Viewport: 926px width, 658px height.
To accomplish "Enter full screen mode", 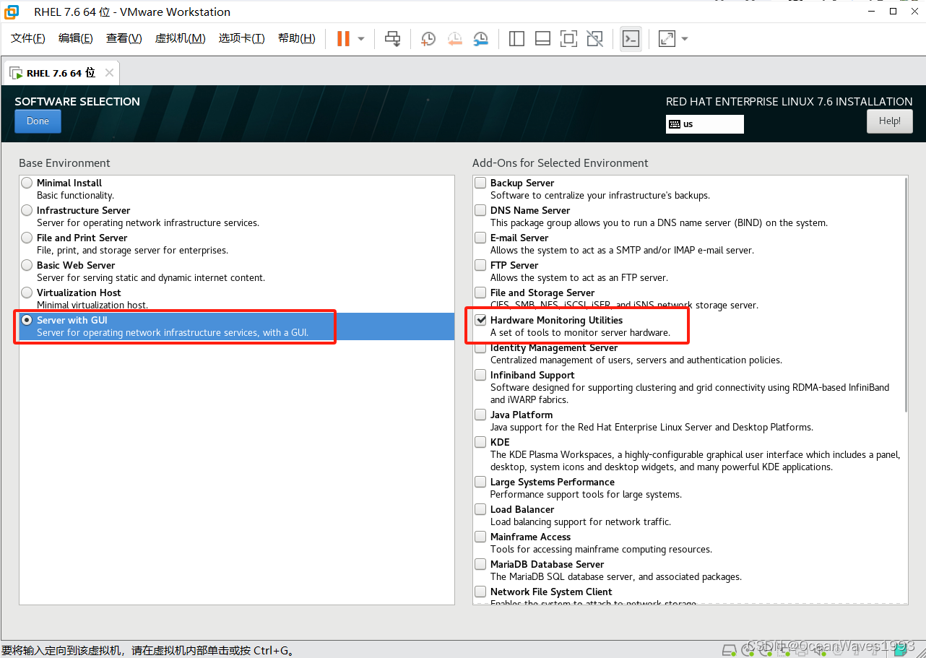I will point(568,38).
